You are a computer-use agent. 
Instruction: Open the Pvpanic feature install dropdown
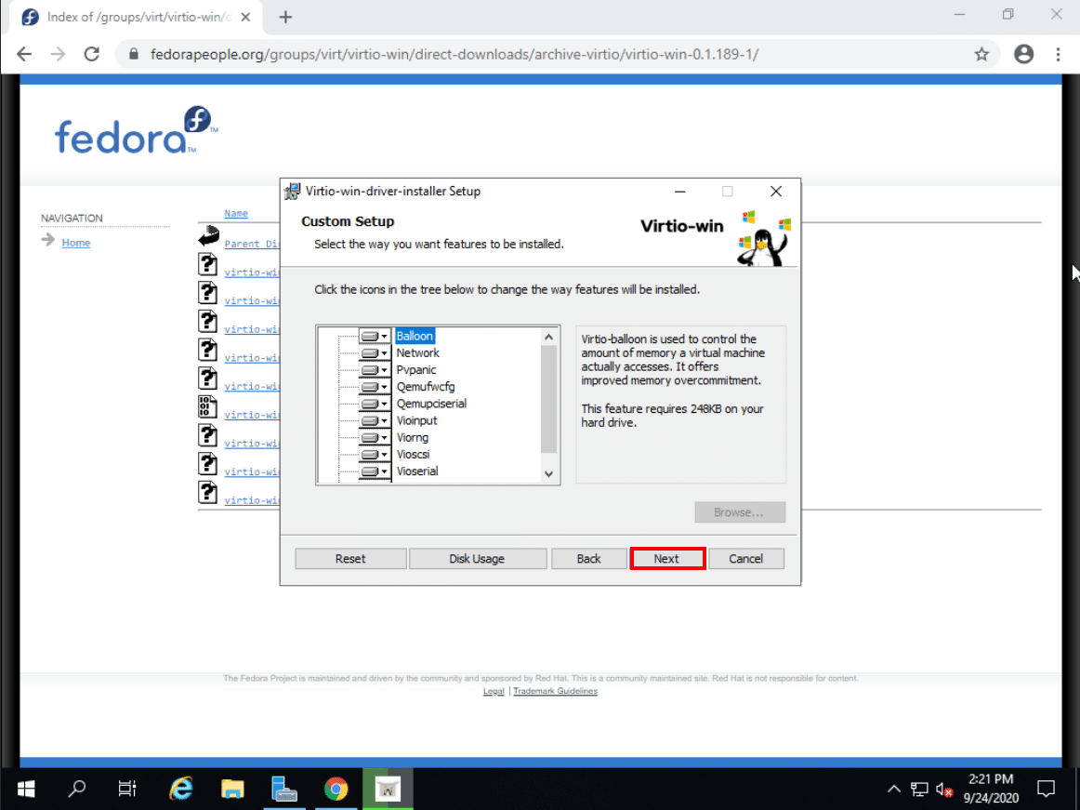[x=375, y=370]
